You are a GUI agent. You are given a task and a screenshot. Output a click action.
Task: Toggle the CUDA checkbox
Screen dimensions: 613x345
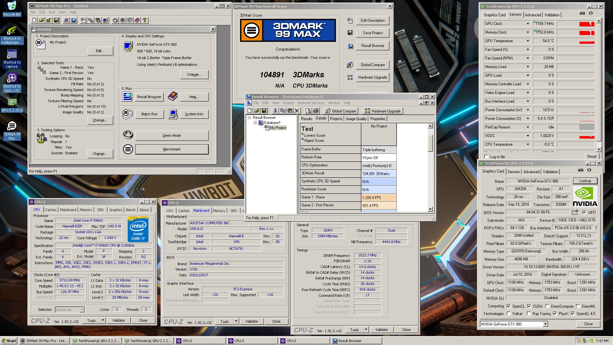[x=529, y=306]
